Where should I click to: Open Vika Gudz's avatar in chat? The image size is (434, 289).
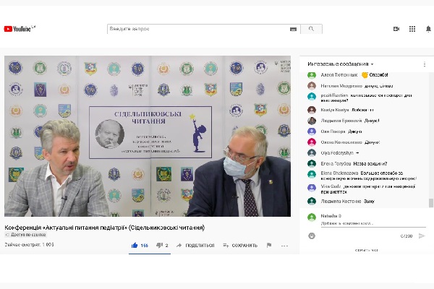pyautogui.click(x=312, y=188)
